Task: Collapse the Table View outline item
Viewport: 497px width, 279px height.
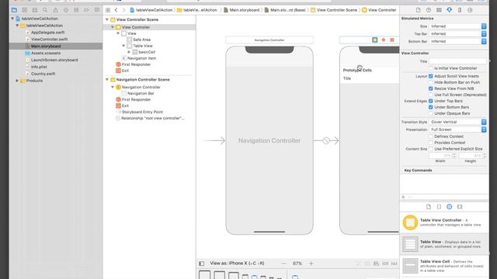Action: tap(123, 46)
